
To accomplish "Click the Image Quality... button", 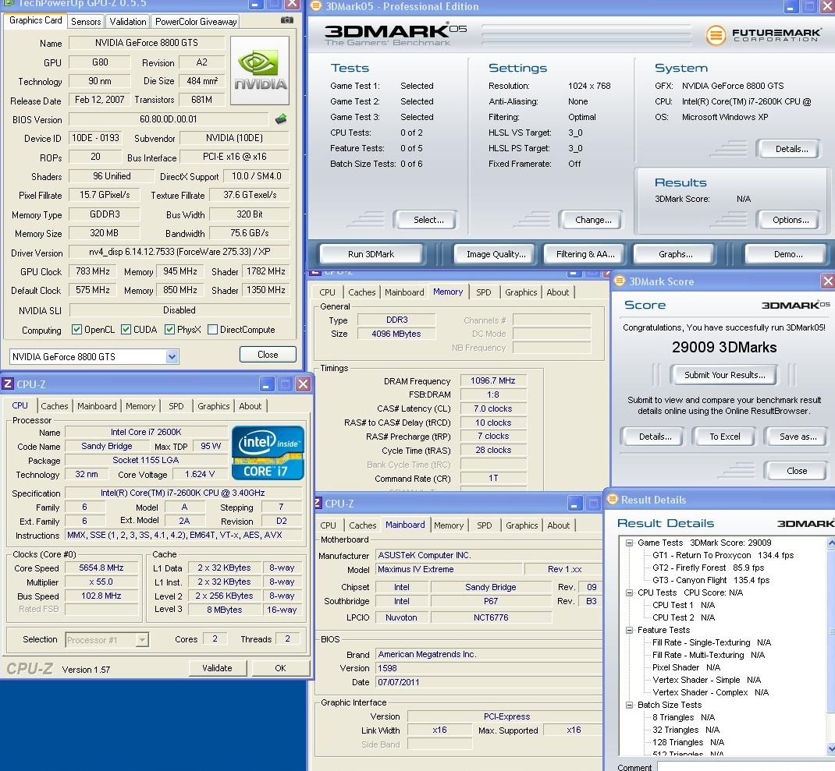I will tap(496, 254).
